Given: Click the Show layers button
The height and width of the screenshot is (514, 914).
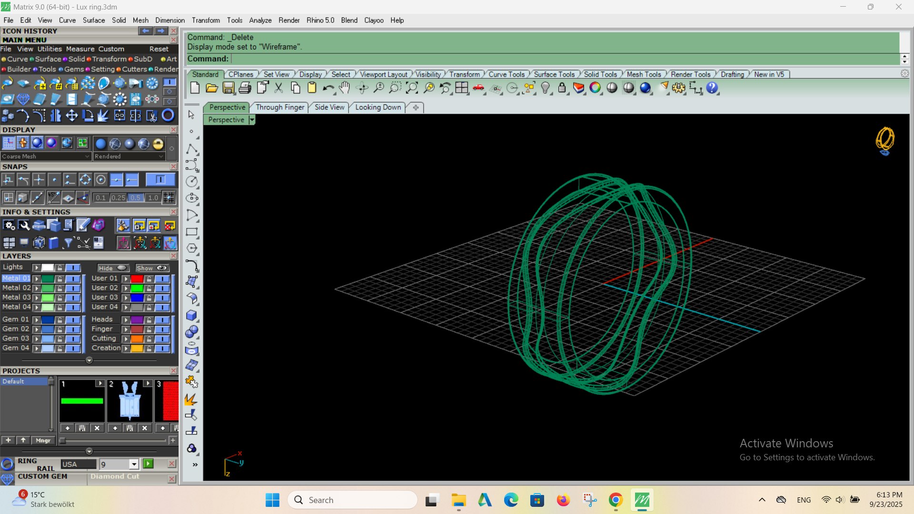Looking at the screenshot, I should pos(152,268).
